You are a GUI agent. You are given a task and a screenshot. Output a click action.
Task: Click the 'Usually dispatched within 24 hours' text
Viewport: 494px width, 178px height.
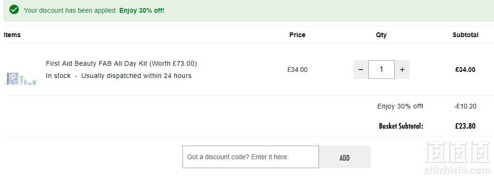136,76
